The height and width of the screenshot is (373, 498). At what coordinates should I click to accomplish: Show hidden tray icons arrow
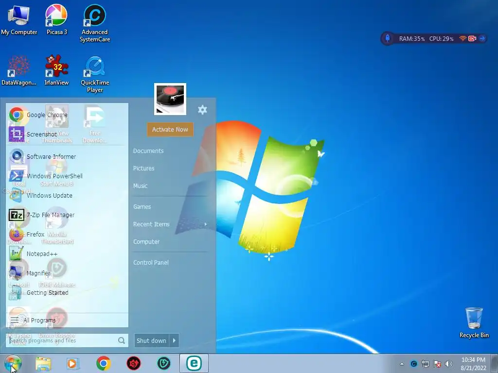(x=402, y=364)
